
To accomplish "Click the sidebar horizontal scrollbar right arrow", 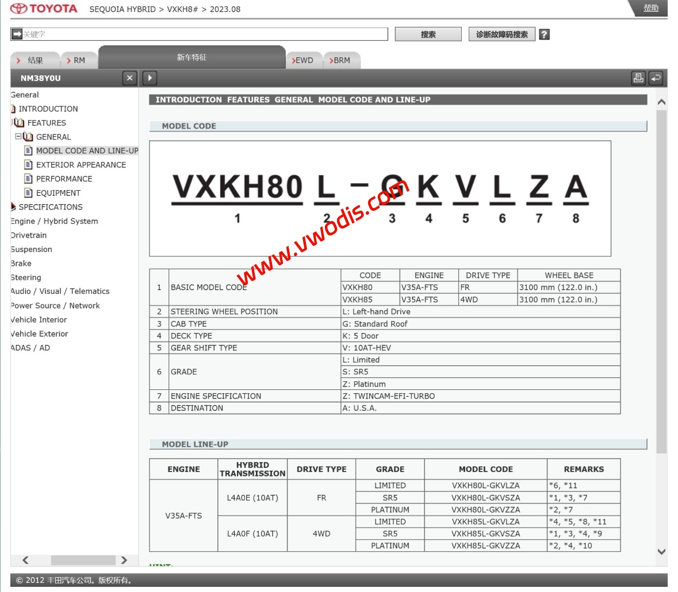I will click(124, 560).
